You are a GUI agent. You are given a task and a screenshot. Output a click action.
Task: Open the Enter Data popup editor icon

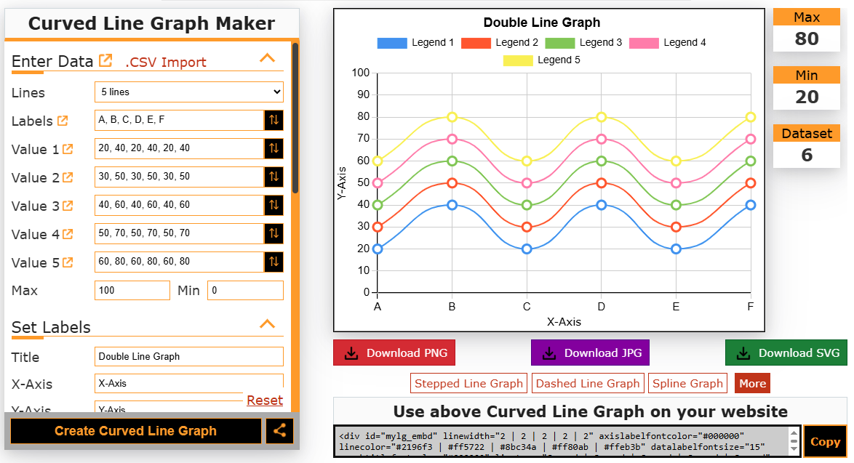[105, 60]
